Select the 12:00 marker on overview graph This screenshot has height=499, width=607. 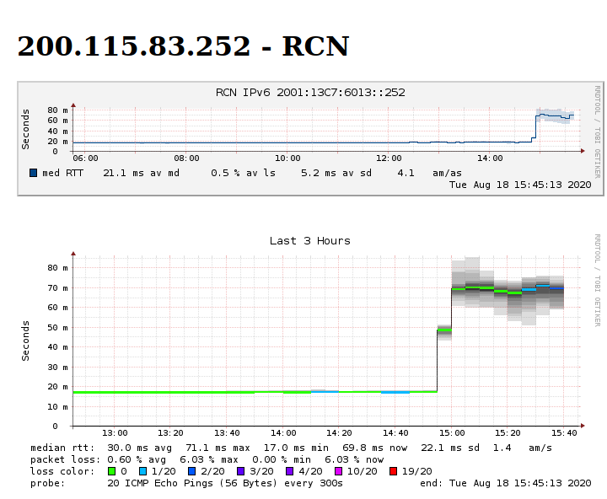(x=389, y=158)
